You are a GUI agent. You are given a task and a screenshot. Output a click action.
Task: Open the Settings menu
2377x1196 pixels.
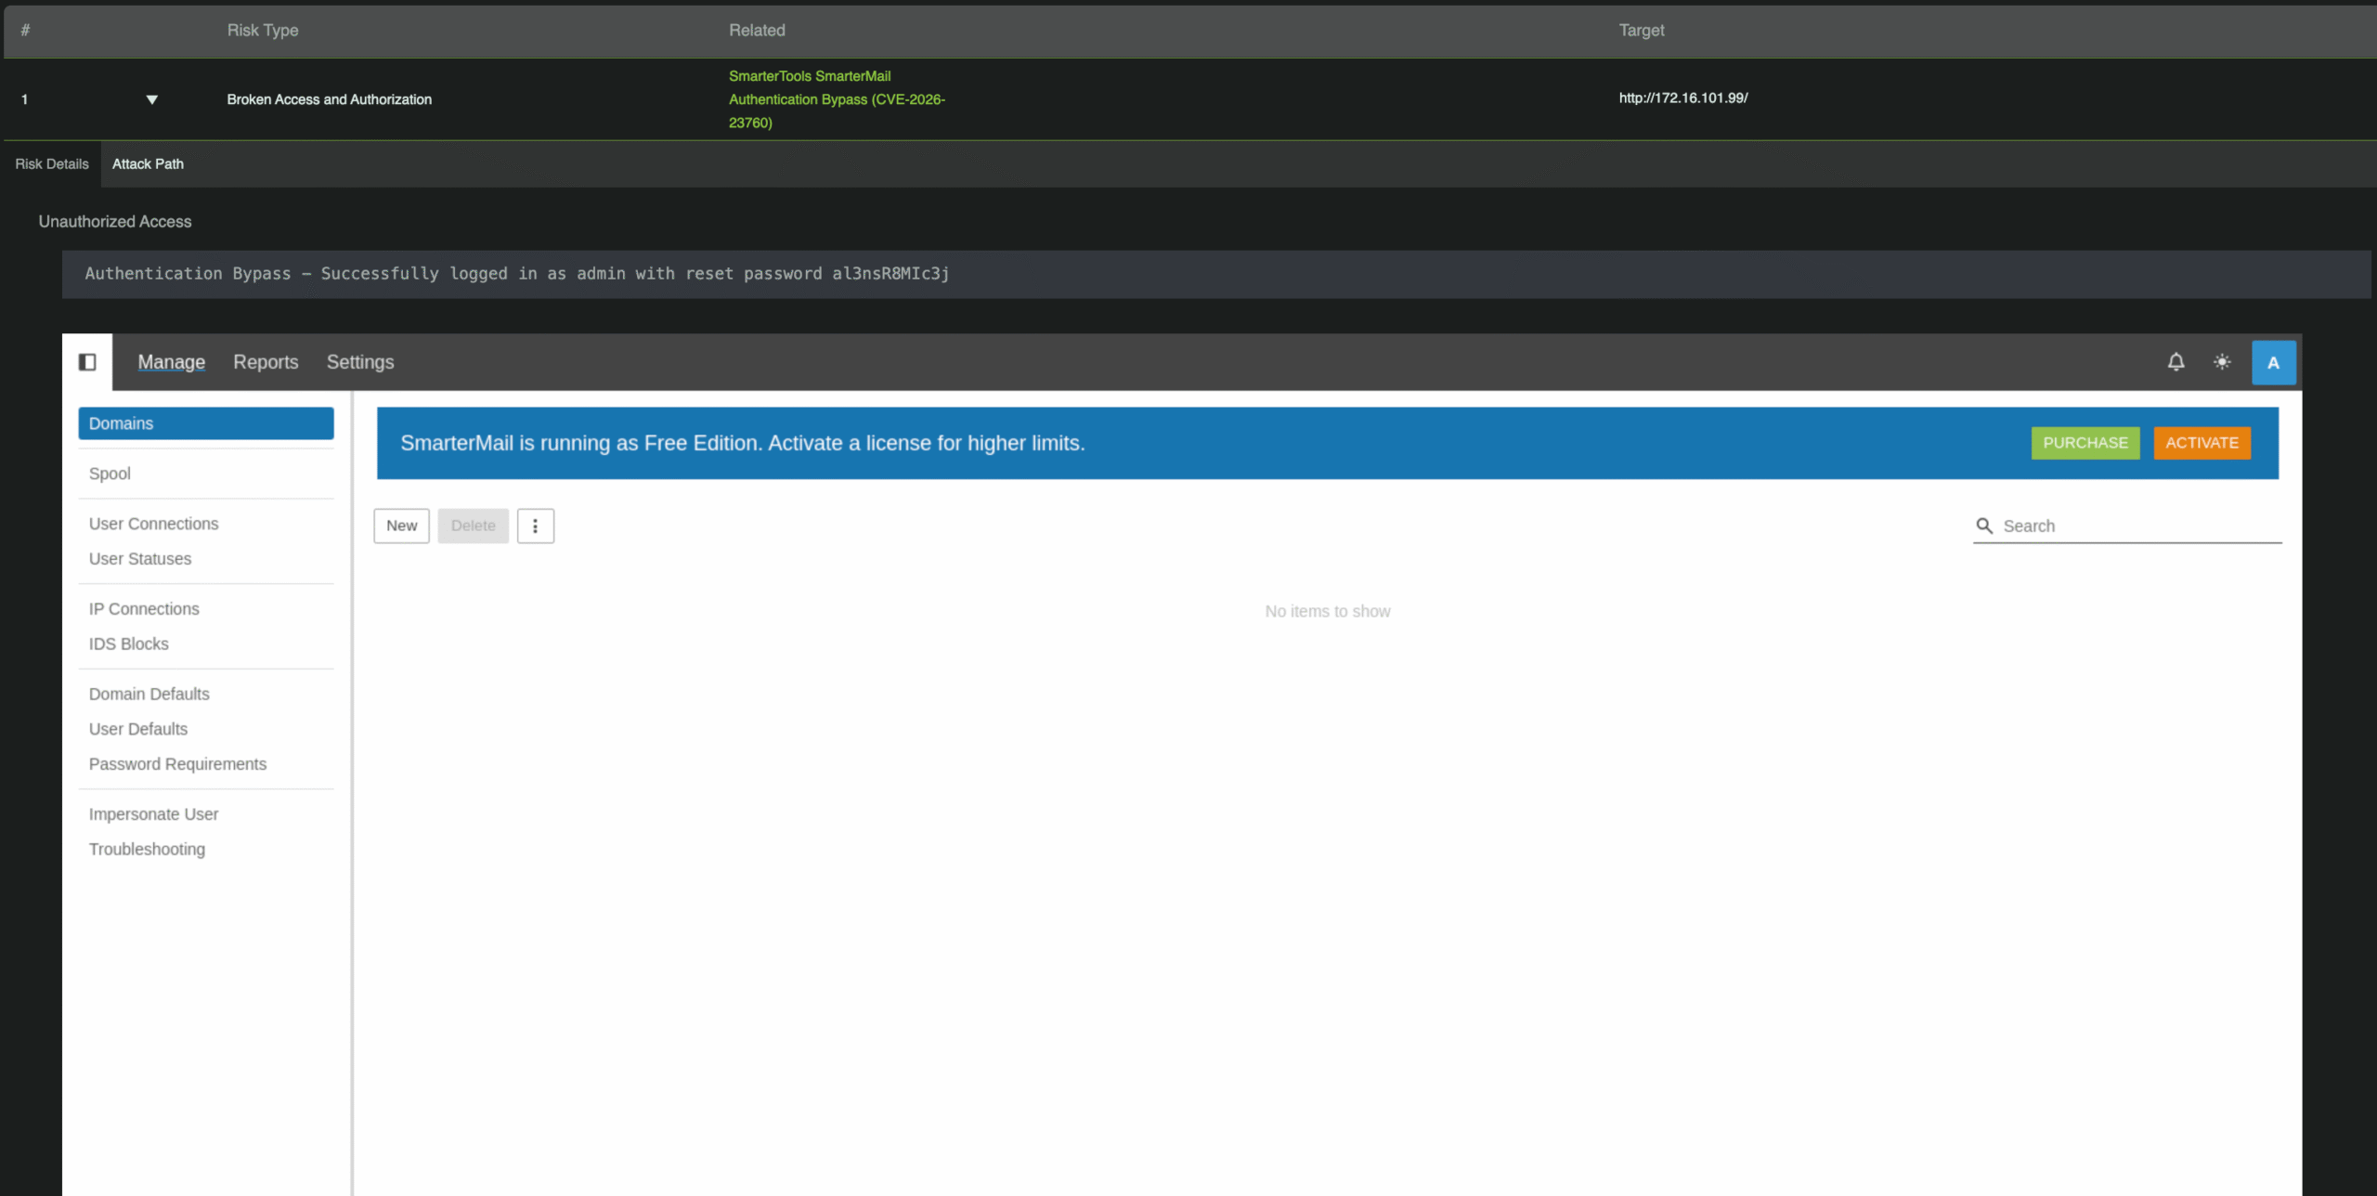(360, 362)
